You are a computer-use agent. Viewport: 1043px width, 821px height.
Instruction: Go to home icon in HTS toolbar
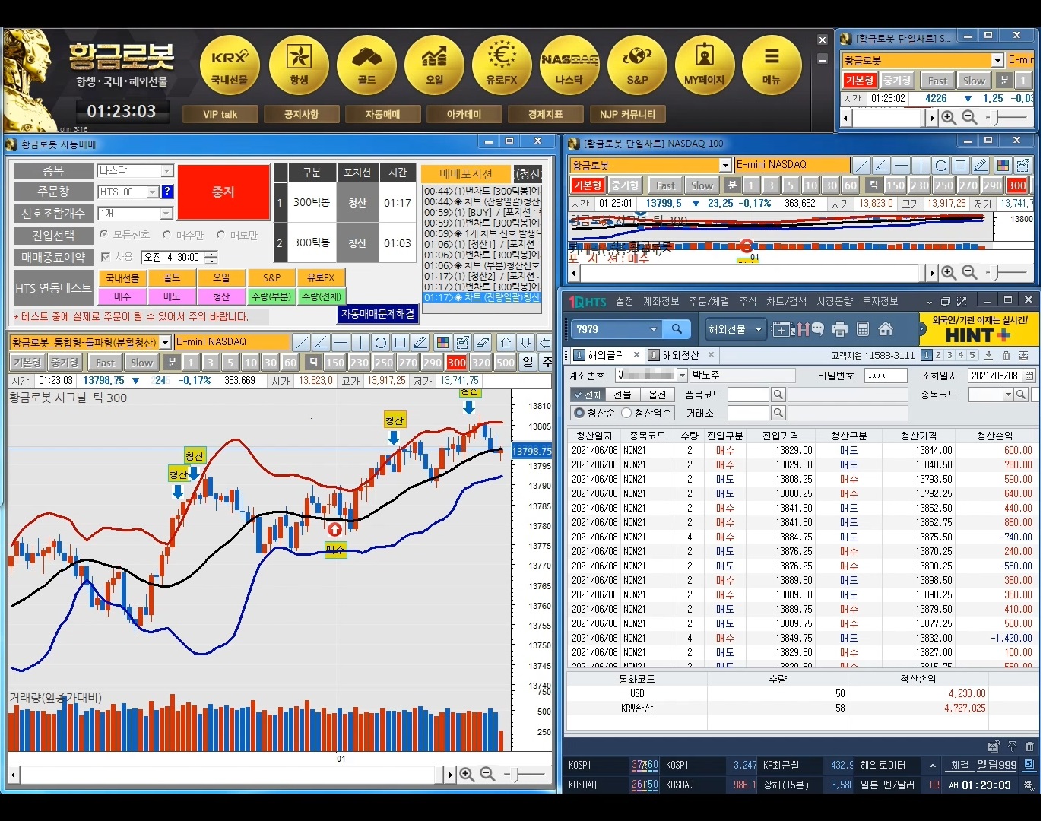click(x=885, y=329)
